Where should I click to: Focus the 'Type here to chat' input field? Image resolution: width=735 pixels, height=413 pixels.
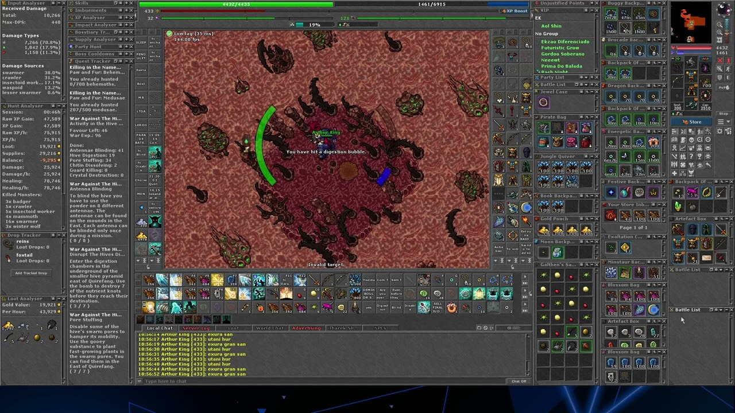coord(324,381)
